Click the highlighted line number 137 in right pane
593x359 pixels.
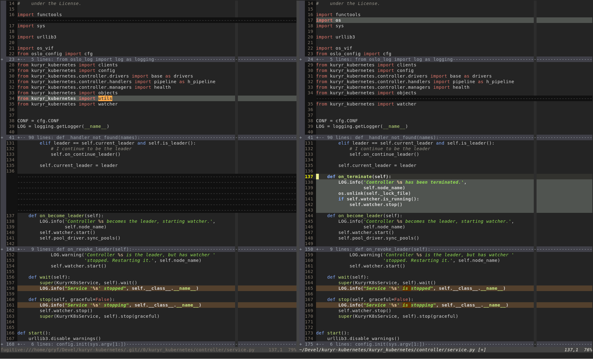coord(309,177)
